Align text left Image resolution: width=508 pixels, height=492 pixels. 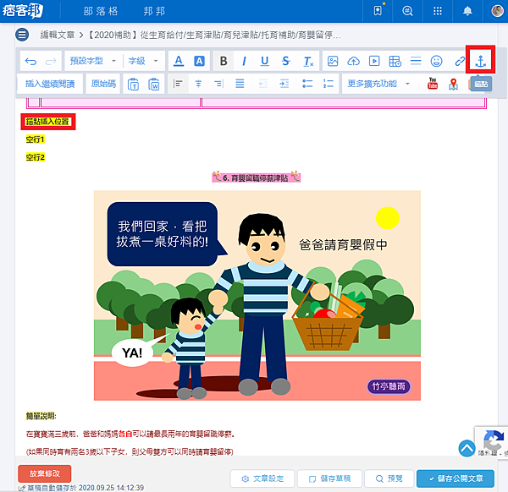coord(178,84)
